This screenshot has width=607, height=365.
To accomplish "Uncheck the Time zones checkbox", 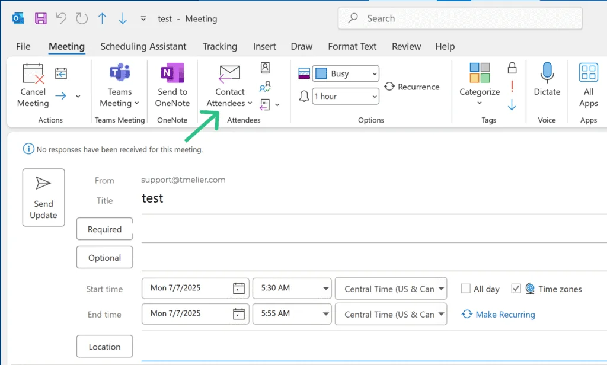I will 516,289.
